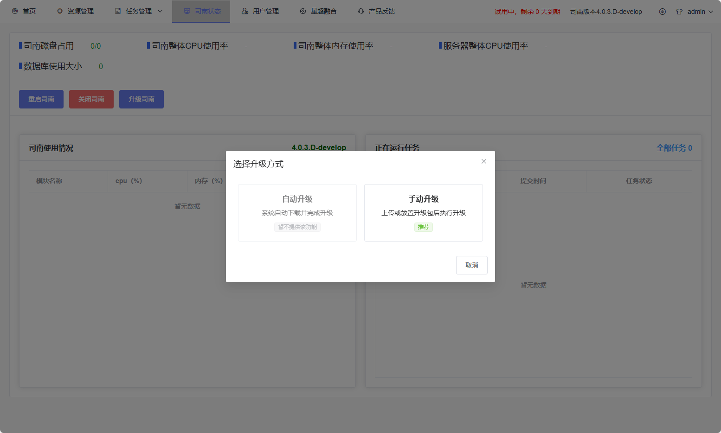Click the 量超融合 icon in navbar
Image resolution: width=721 pixels, height=433 pixels.
point(303,11)
